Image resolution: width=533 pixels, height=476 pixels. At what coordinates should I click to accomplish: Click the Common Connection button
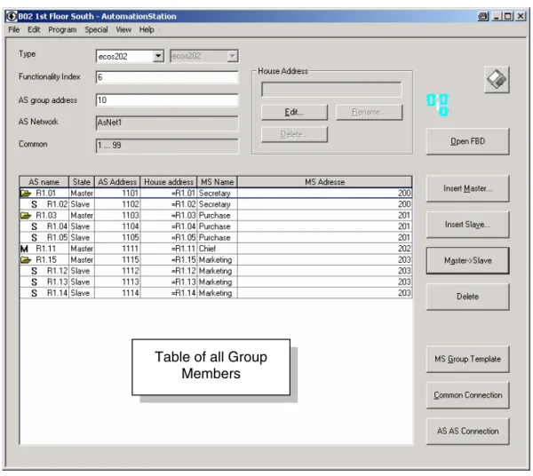(x=468, y=395)
